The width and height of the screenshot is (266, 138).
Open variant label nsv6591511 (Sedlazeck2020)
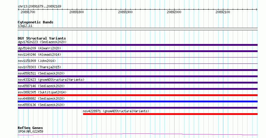point(41,73)
